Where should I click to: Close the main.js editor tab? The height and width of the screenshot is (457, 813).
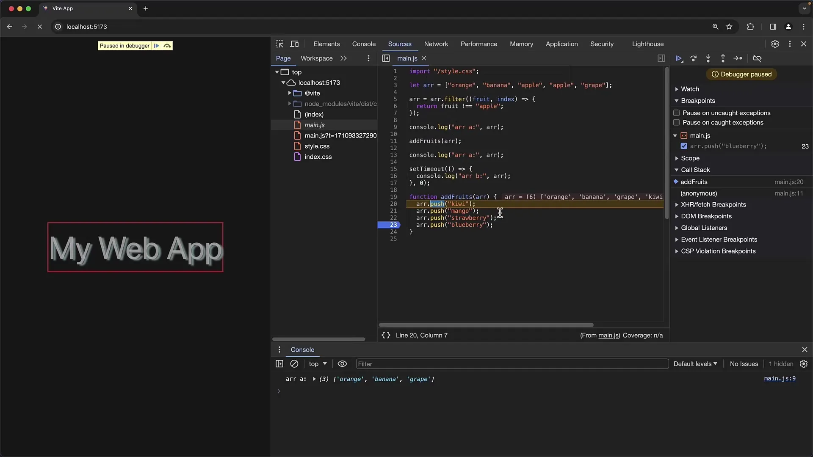[424, 58]
